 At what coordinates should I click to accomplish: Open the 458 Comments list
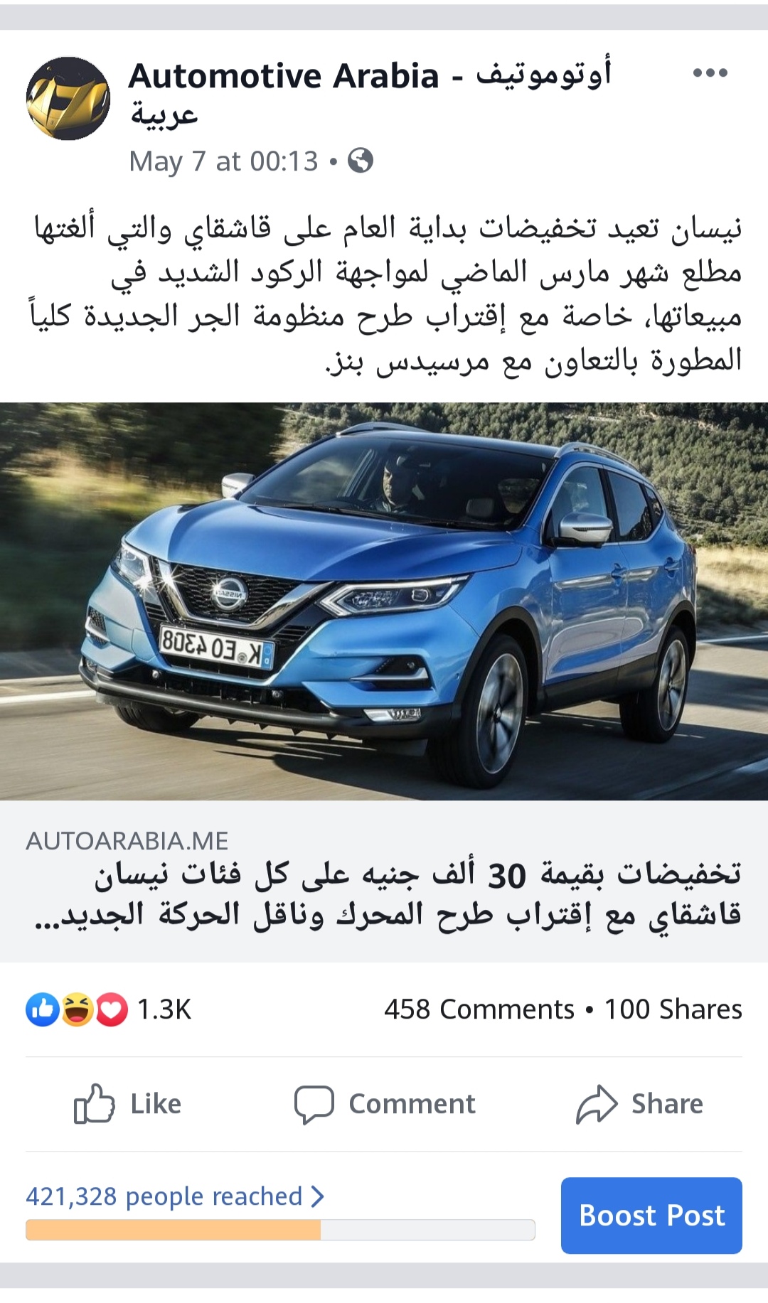click(x=479, y=1009)
